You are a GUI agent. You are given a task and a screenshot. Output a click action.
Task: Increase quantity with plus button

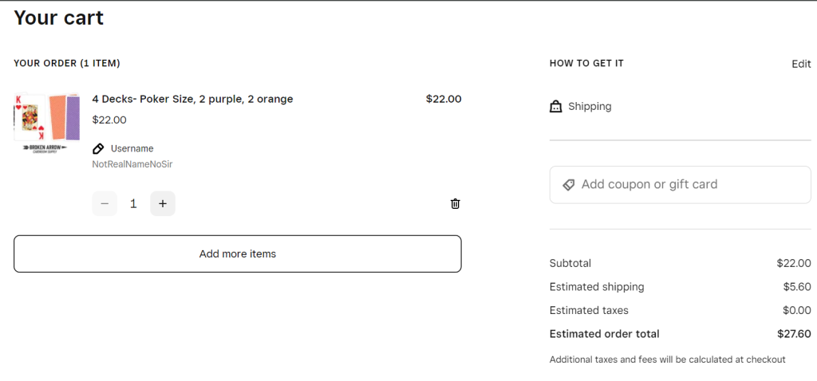[163, 203]
